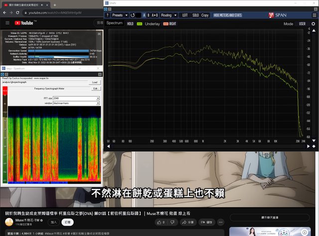Click the YouTube logo

point(24,23)
